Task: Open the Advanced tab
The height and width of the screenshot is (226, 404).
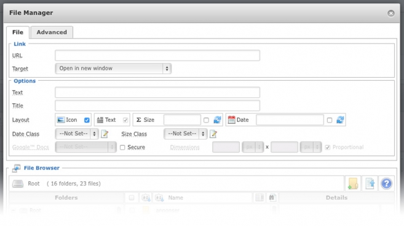Action: pyautogui.click(x=52, y=32)
